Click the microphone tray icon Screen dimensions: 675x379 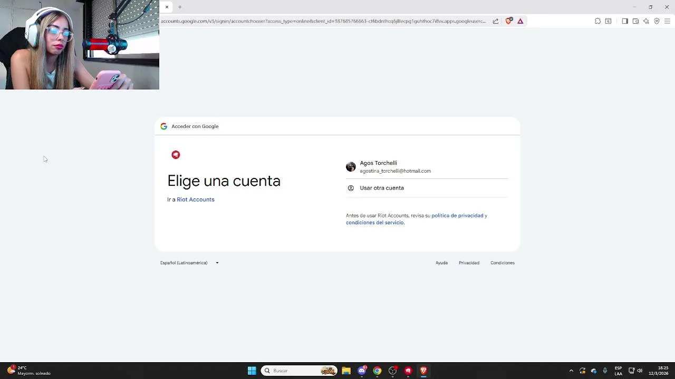pyautogui.click(x=605, y=371)
